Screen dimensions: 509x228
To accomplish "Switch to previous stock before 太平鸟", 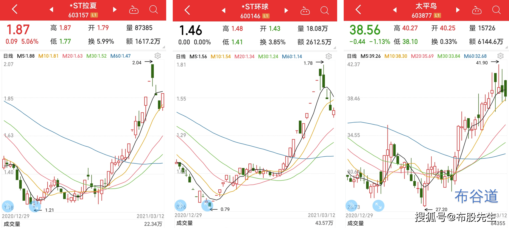I will pyautogui.click(x=395, y=10).
